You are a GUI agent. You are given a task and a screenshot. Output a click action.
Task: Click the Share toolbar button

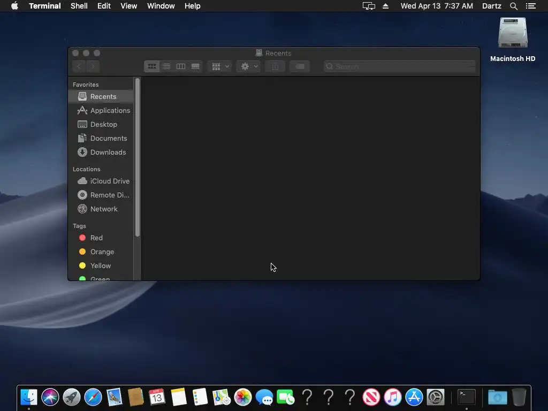click(x=276, y=66)
